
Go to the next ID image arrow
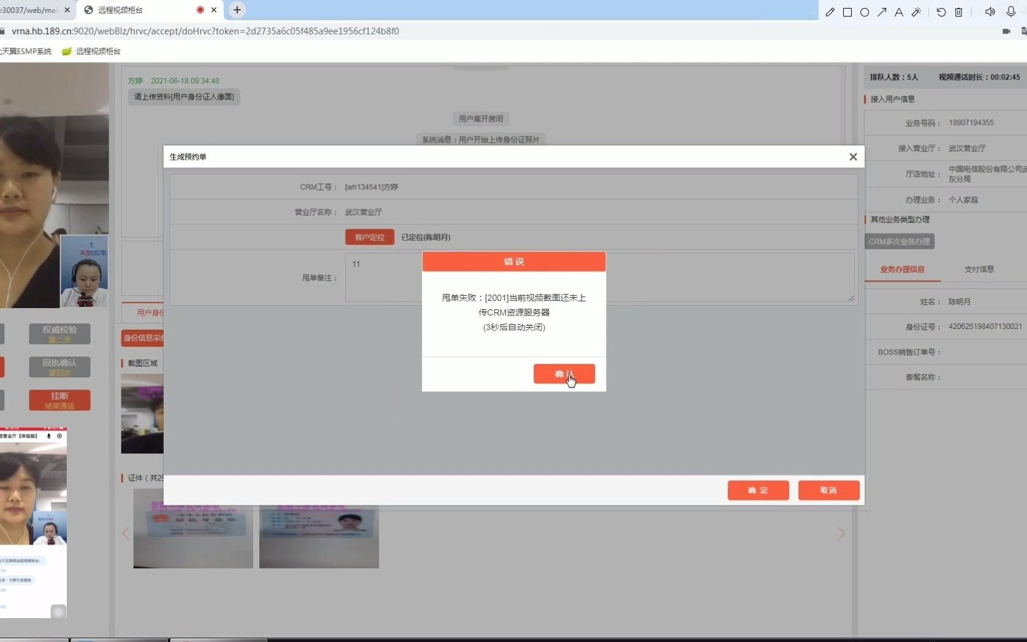pyautogui.click(x=841, y=534)
